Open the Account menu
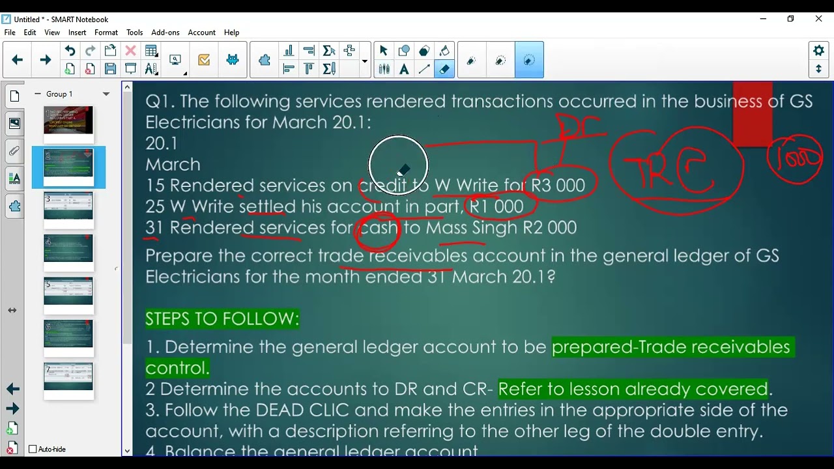Viewport: 834px width, 469px height. coord(202,33)
